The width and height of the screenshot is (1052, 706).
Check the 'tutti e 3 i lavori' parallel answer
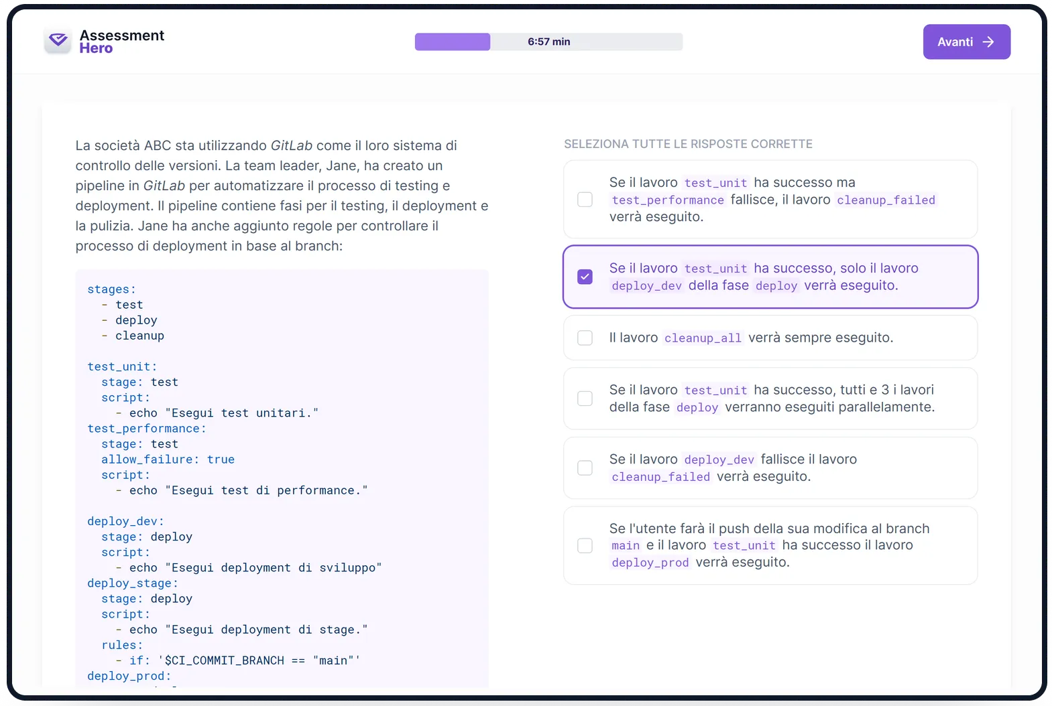(585, 399)
